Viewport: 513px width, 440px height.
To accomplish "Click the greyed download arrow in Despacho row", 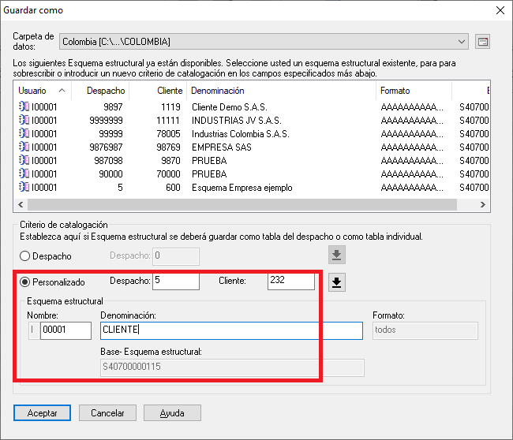I will click(x=337, y=255).
